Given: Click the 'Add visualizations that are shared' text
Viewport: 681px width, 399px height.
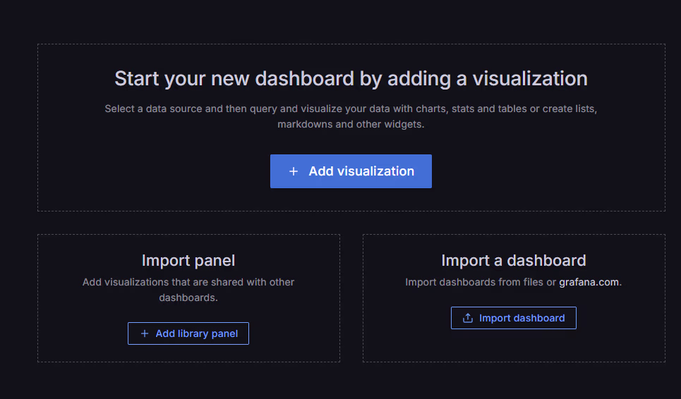Looking at the screenshot, I should (188, 290).
